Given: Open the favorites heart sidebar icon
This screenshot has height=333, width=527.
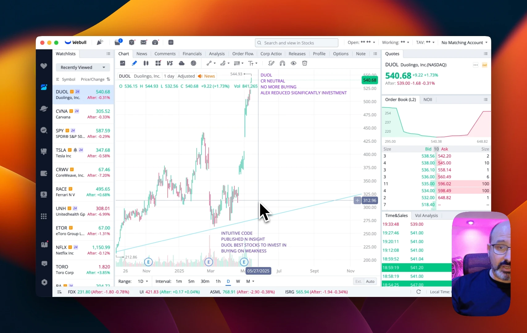Looking at the screenshot, I should pyautogui.click(x=44, y=66).
